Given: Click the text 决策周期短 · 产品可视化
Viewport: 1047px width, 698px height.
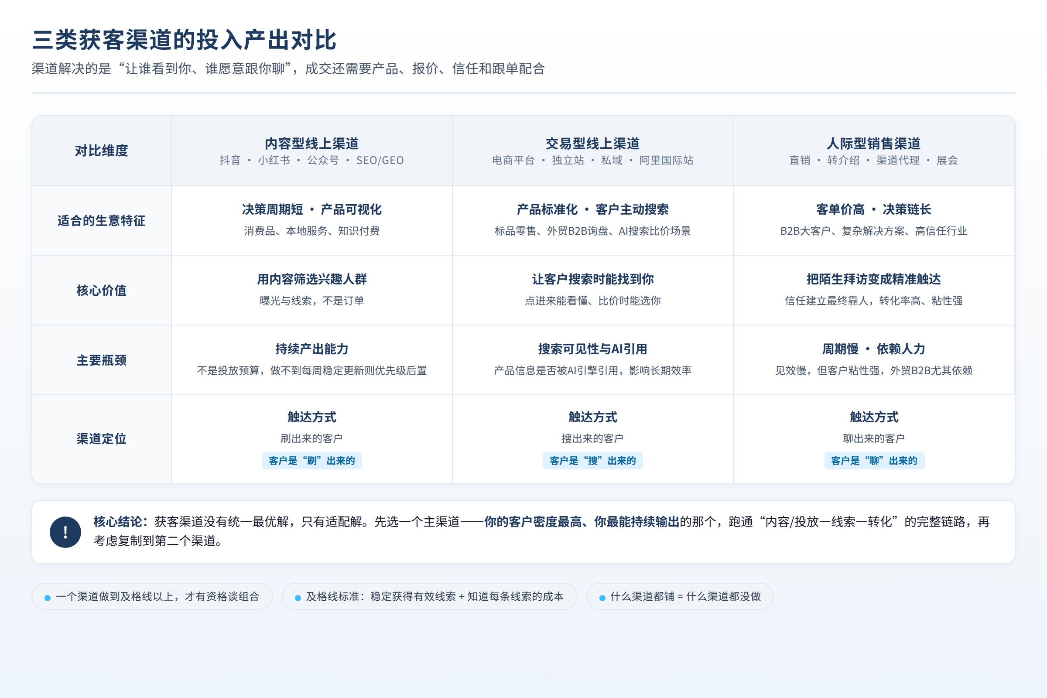Looking at the screenshot, I should pos(311,210).
